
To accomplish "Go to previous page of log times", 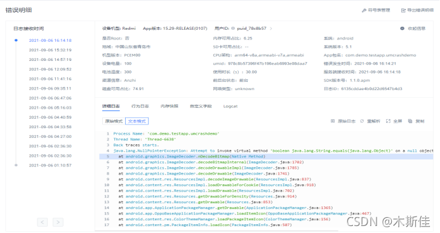I will (x=43, y=222).
